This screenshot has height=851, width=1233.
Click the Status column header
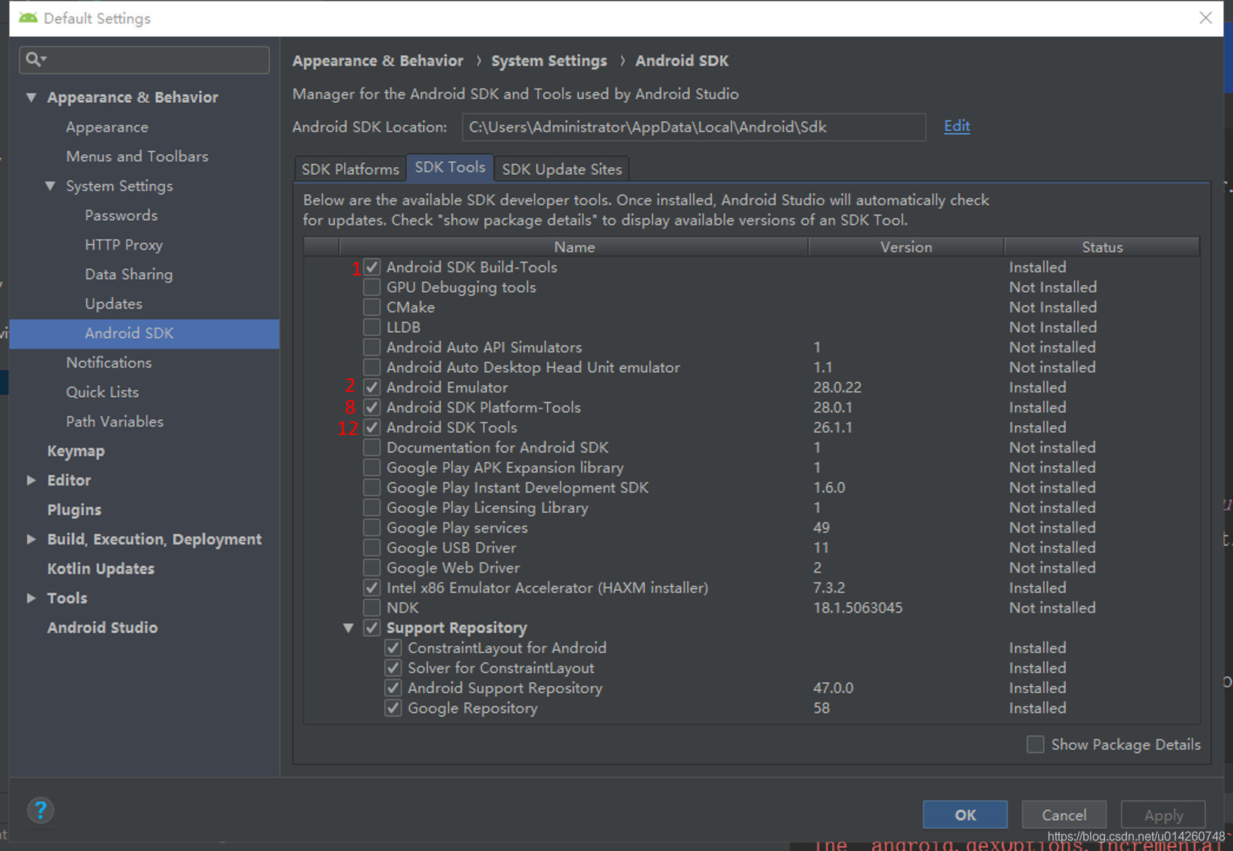click(x=1102, y=247)
